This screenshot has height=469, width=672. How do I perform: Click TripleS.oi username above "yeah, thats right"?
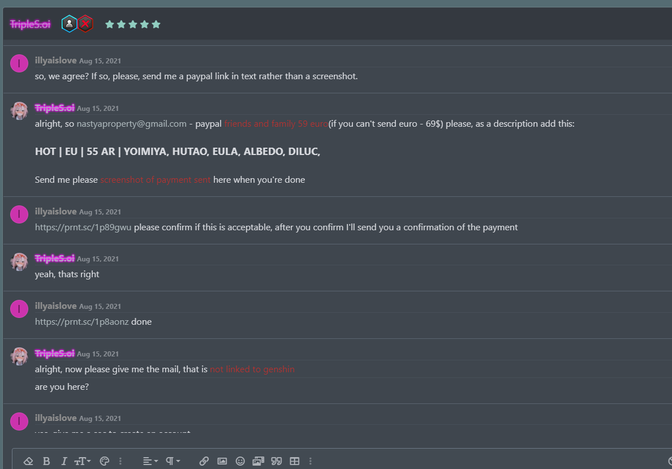pos(54,259)
